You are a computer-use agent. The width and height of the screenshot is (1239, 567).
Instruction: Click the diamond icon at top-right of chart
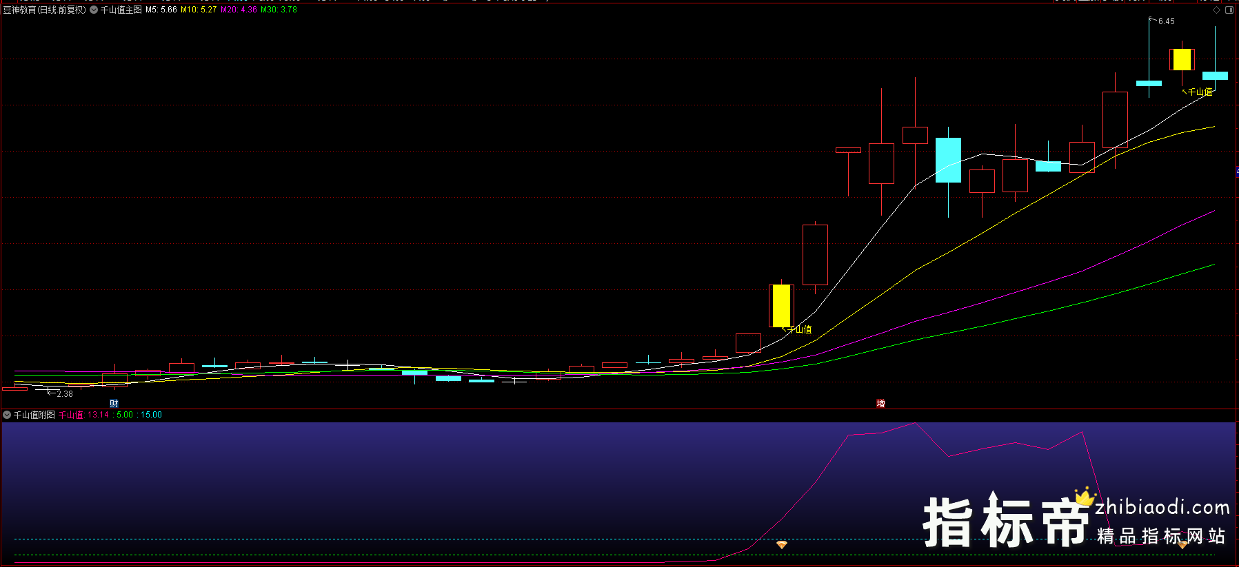point(1217,10)
